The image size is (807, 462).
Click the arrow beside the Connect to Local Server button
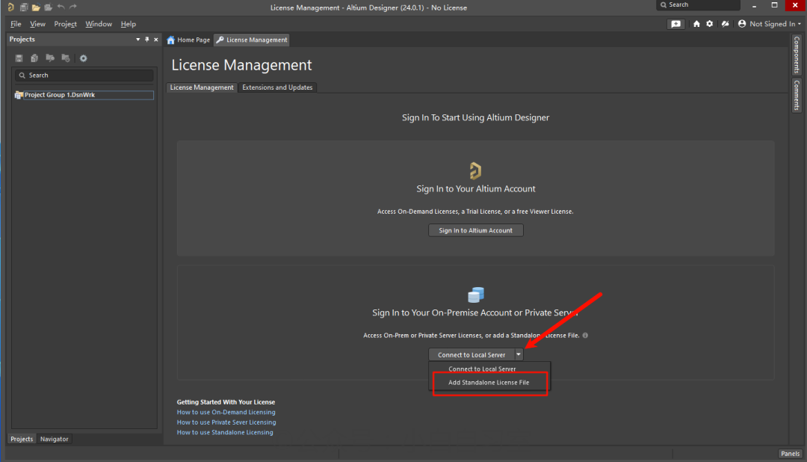pyautogui.click(x=519, y=354)
